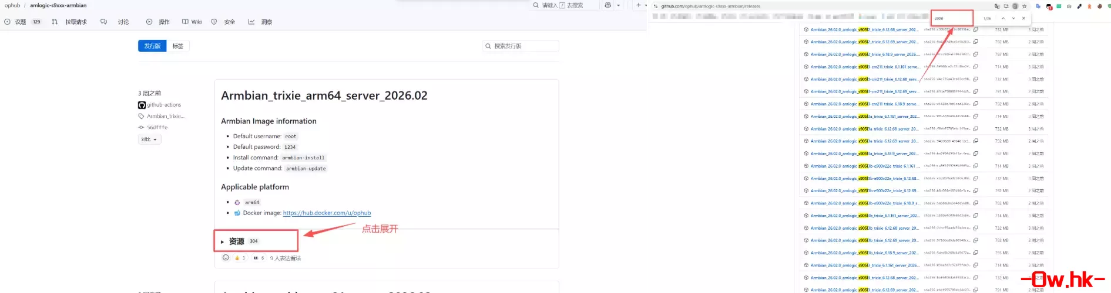Open the 议题 (Issues) tab

pos(23,22)
